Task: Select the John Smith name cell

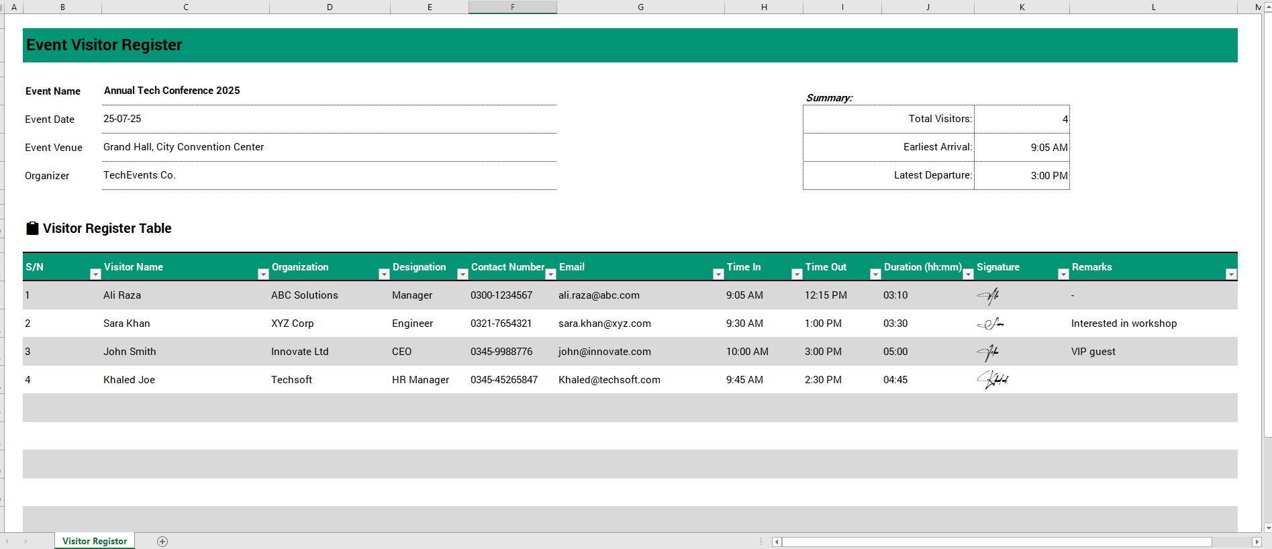Action: 185,352
